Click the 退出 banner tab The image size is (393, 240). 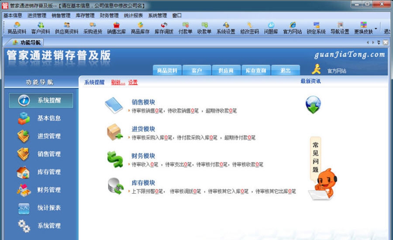[286, 70]
